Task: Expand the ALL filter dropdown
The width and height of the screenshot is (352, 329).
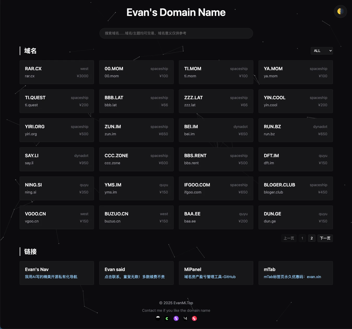Action: pyautogui.click(x=322, y=51)
